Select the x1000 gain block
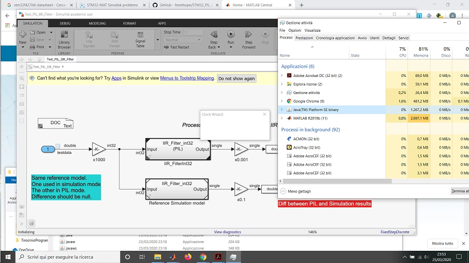This screenshot has width=469, height=263. click(98, 149)
